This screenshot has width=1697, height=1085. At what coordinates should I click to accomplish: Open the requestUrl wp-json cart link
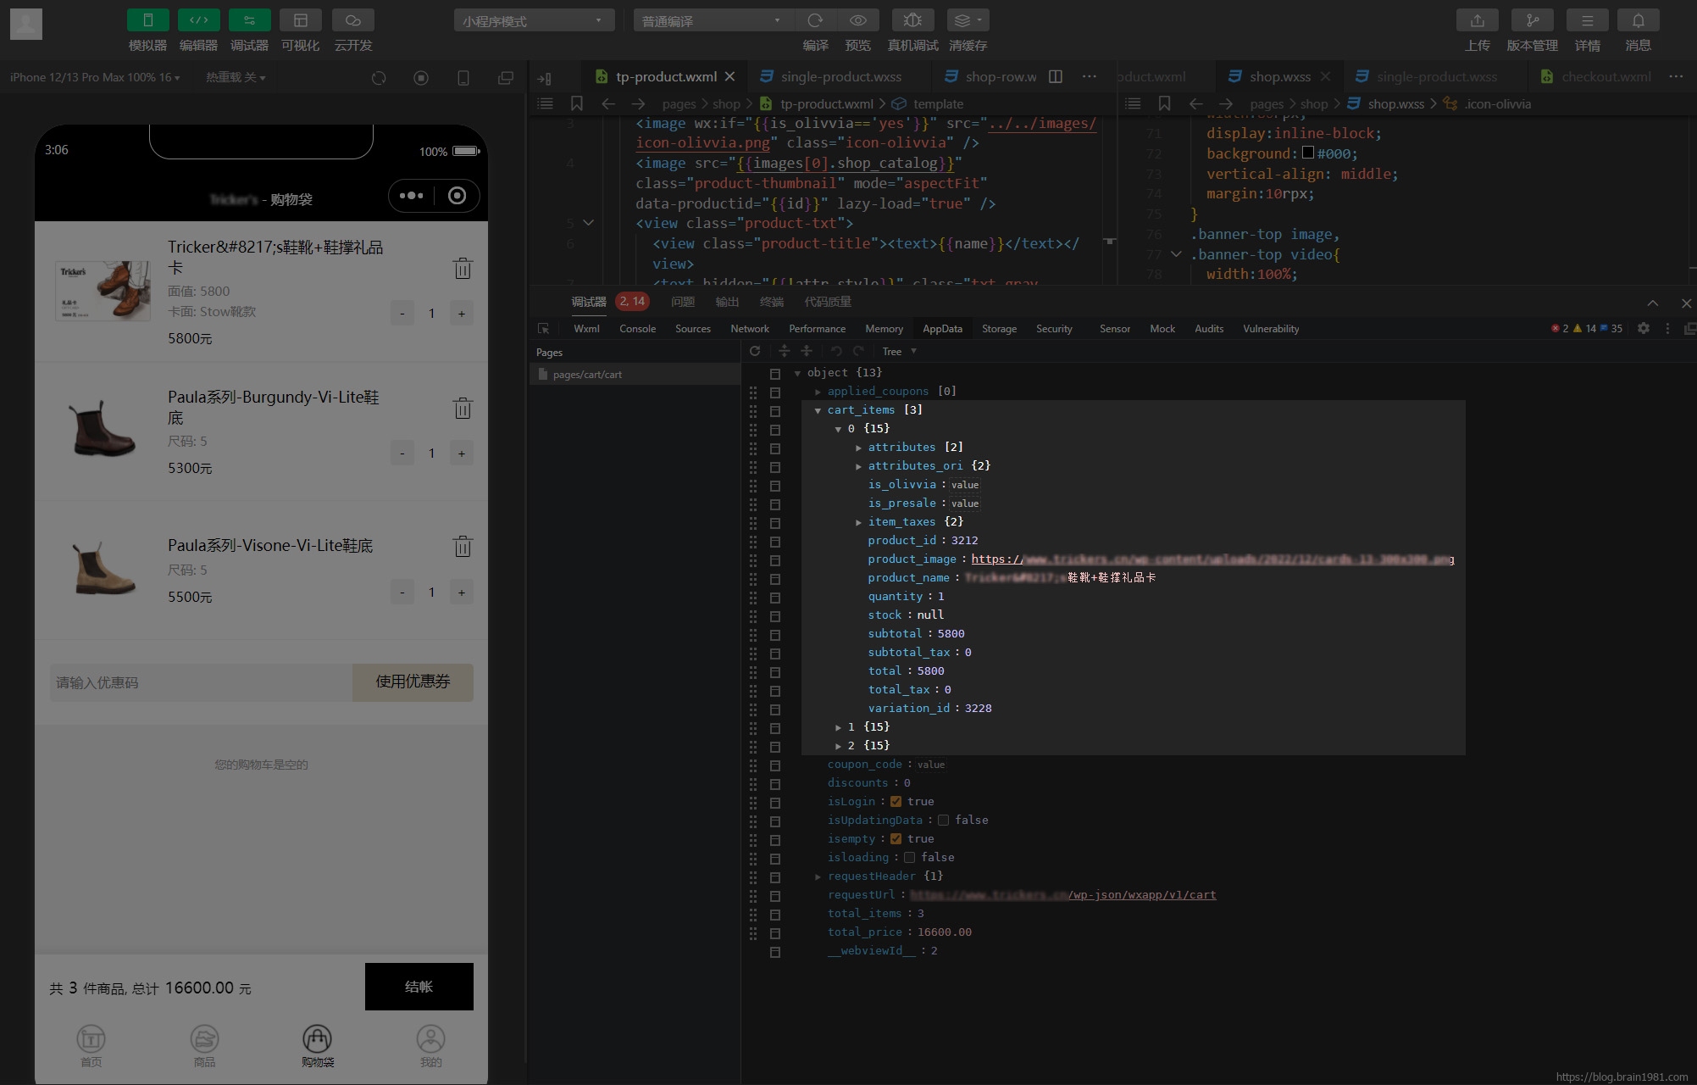(1062, 894)
